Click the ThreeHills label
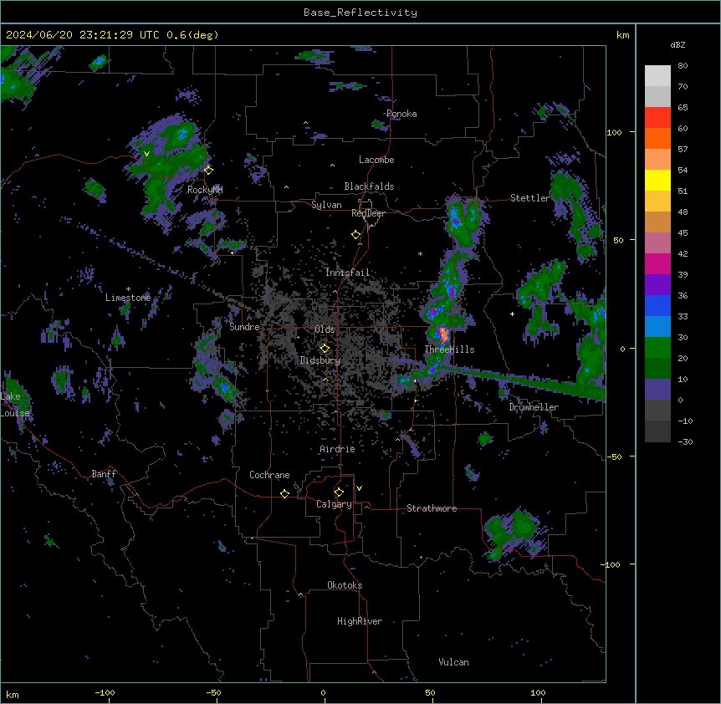Image resolution: width=721 pixels, height=704 pixels. (x=449, y=349)
